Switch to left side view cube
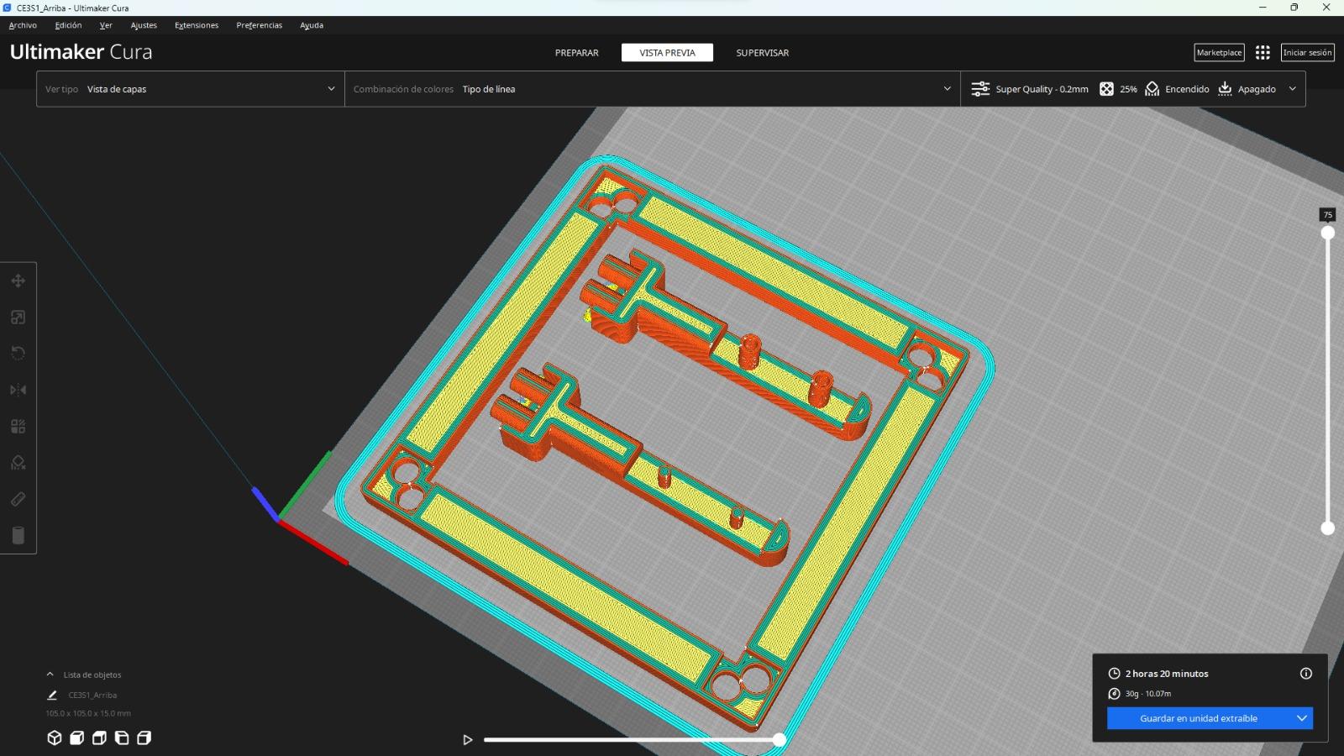This screenshot has height=756, width=1344. pos(122,738)
